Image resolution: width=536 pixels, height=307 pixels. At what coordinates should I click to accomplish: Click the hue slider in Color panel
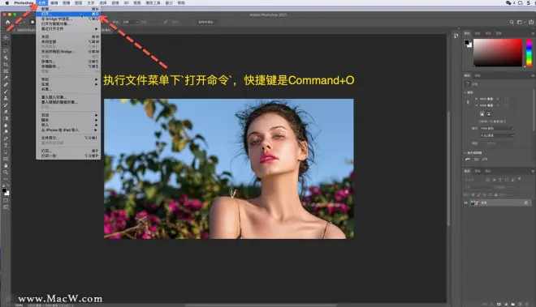pyautogui.click(x=529, y=53)
